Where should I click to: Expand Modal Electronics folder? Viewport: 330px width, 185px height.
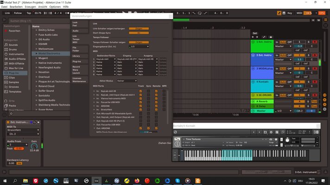(37, 54)
